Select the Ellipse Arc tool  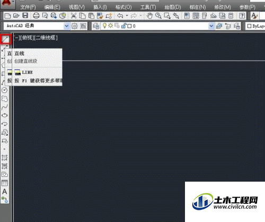pyautogui.click(x=5, y=124)
